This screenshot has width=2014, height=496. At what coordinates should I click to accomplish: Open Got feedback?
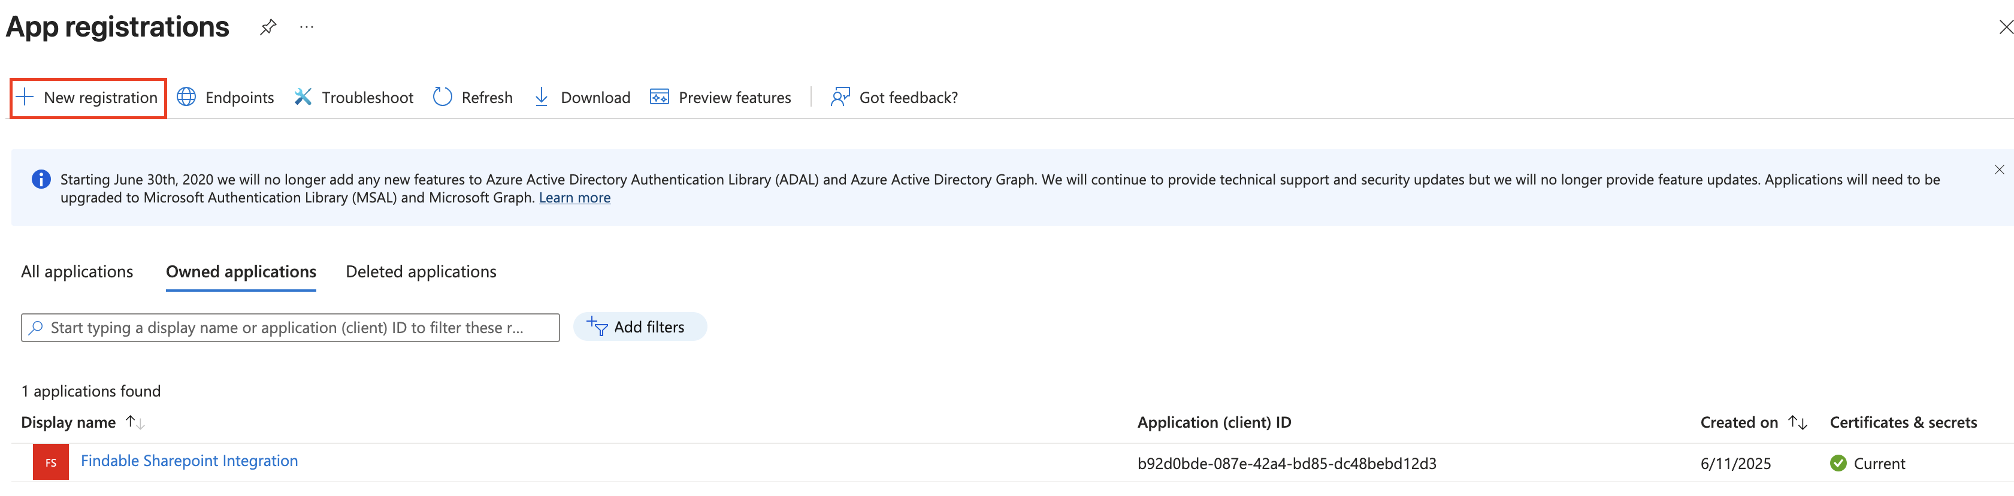click(894, 98)
